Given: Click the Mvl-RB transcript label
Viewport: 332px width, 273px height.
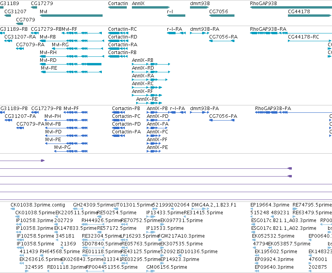Looking at the screenshot, I should (x=48, y=37).
